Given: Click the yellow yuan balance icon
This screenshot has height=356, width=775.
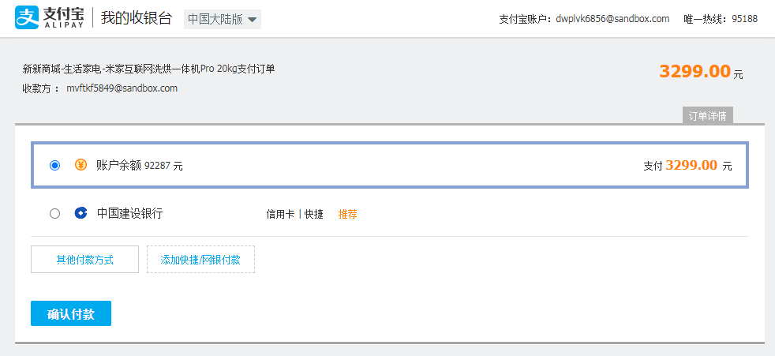Looking at the screenshot, I should click(80, 165).
